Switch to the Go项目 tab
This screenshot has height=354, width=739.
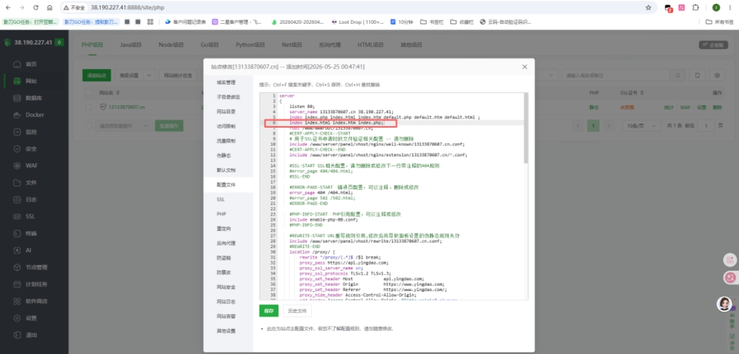pos(210,45)
